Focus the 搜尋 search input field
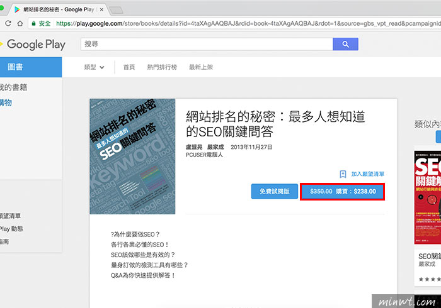 [207, 44]
